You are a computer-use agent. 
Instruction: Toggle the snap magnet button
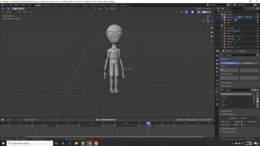coord(112,9)
